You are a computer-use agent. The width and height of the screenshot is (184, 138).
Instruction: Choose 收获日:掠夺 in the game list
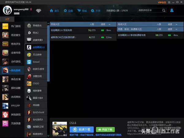tap(36, 69)
